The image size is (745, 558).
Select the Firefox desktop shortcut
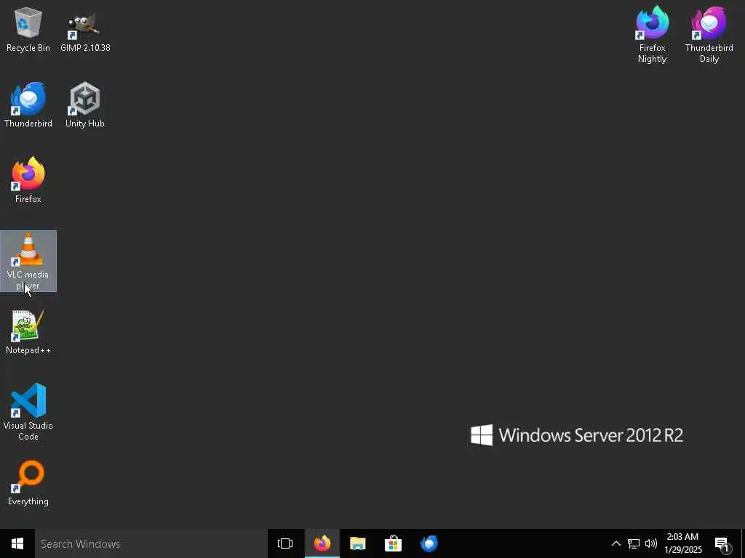tap(28, 181)
